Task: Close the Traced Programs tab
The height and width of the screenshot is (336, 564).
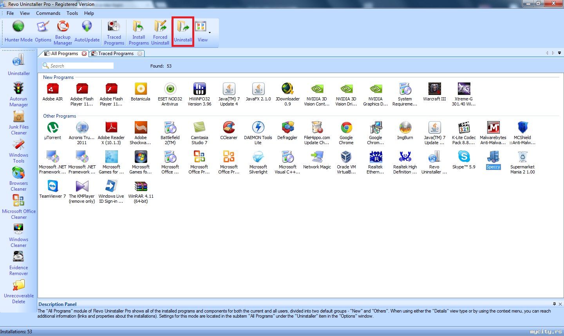Action: tap(140, 54)
